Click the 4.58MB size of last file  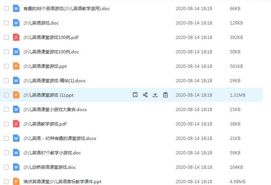[x=237, y=181]
